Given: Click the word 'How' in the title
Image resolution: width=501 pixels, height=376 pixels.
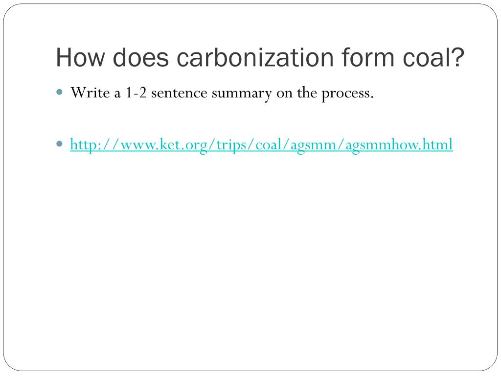Looking at the screenshot, I should (80, 58).
